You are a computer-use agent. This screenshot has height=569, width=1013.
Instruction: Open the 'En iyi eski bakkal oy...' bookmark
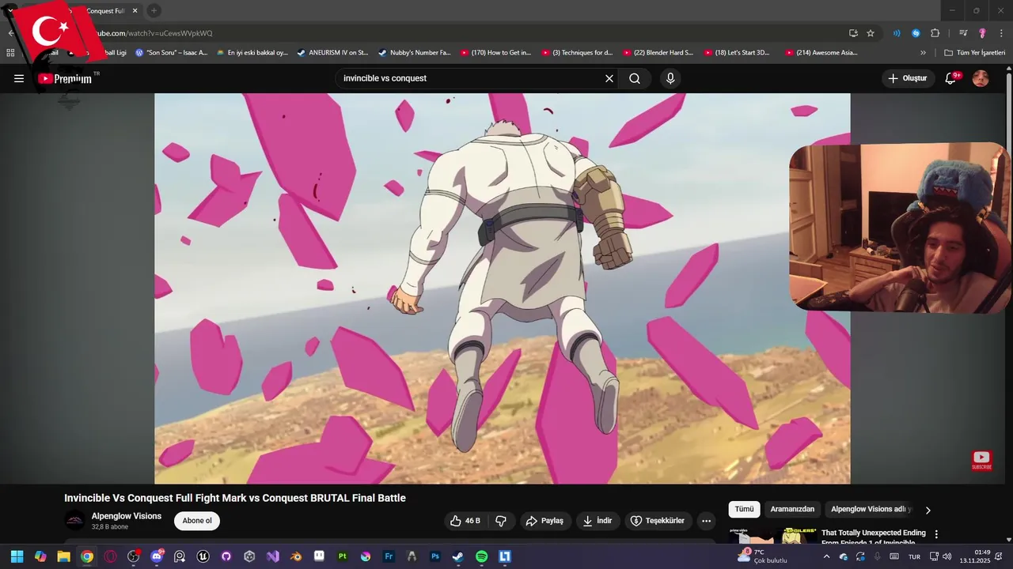[252, 53]
